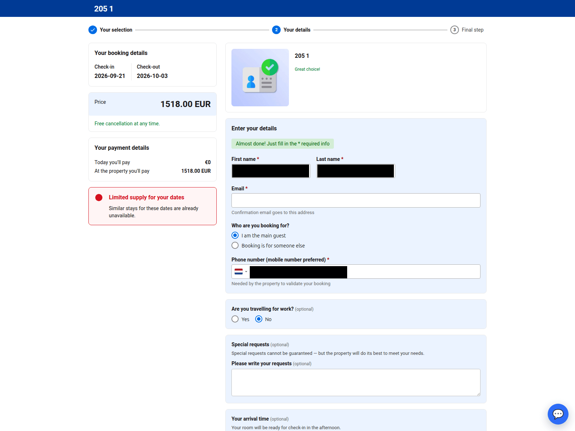Screen dimensions: 575x431
Task: Expand the phone country code dropdown arrow
Action: pos(246,272)
